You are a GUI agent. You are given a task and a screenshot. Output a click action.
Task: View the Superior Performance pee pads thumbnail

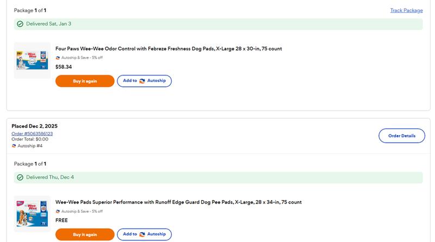pos(32,214)
